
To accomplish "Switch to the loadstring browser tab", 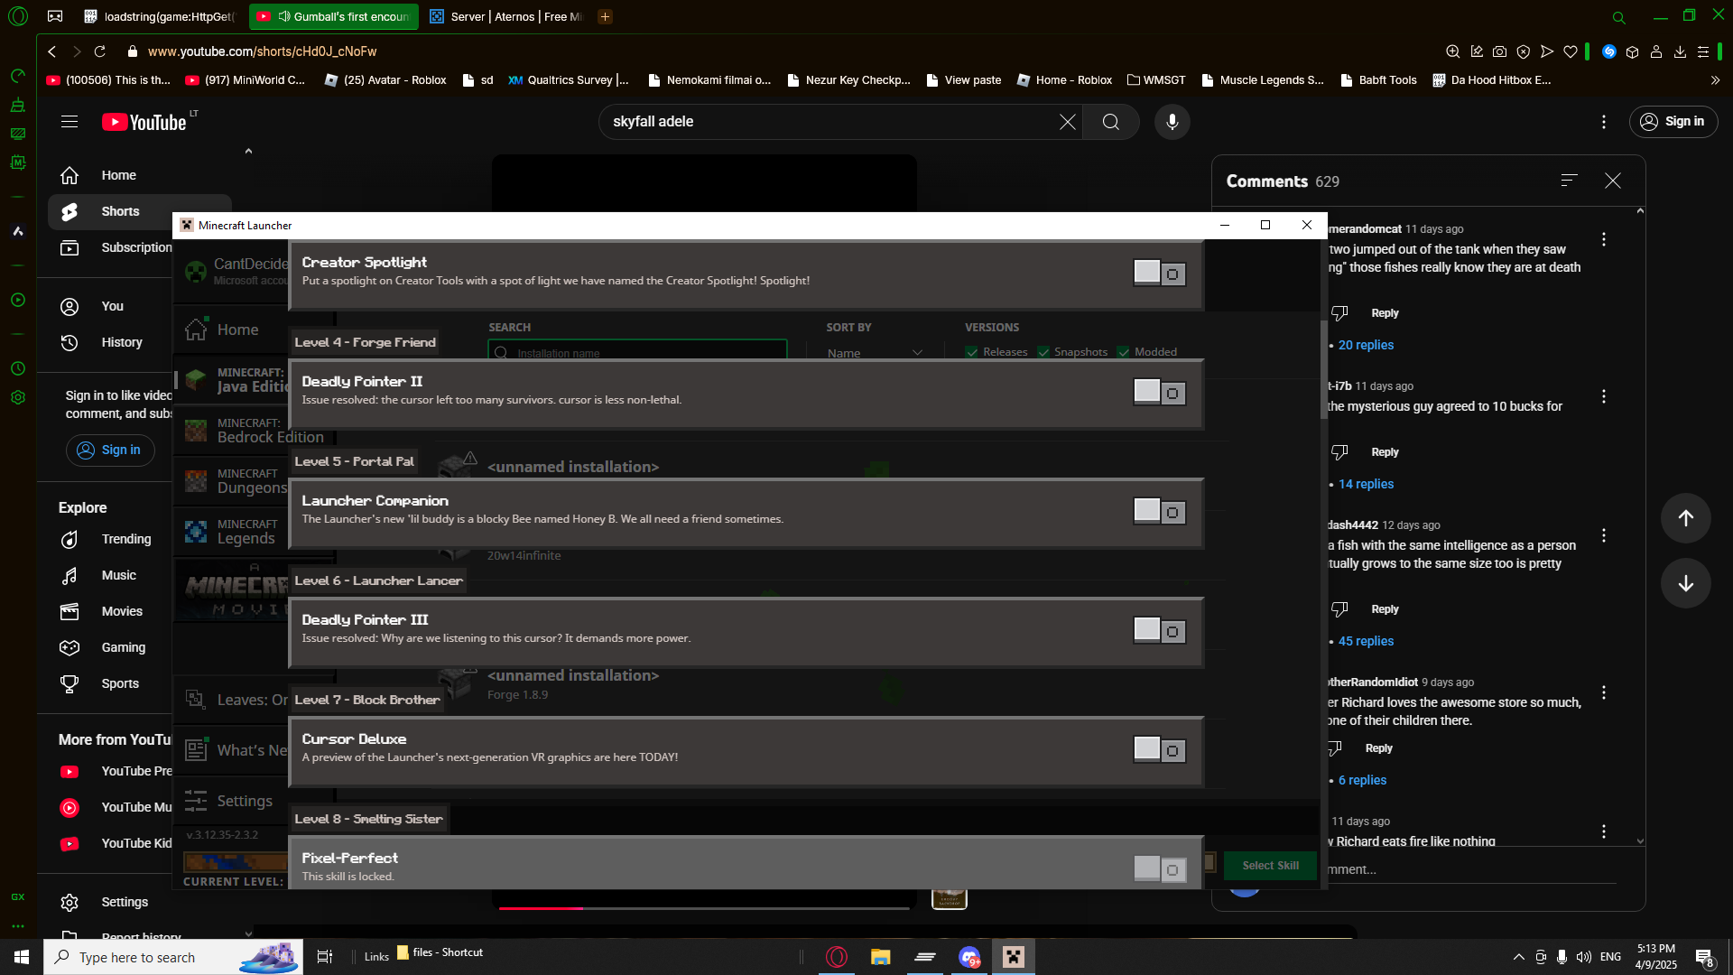I will pyautogui.click(x=161, y=16).
